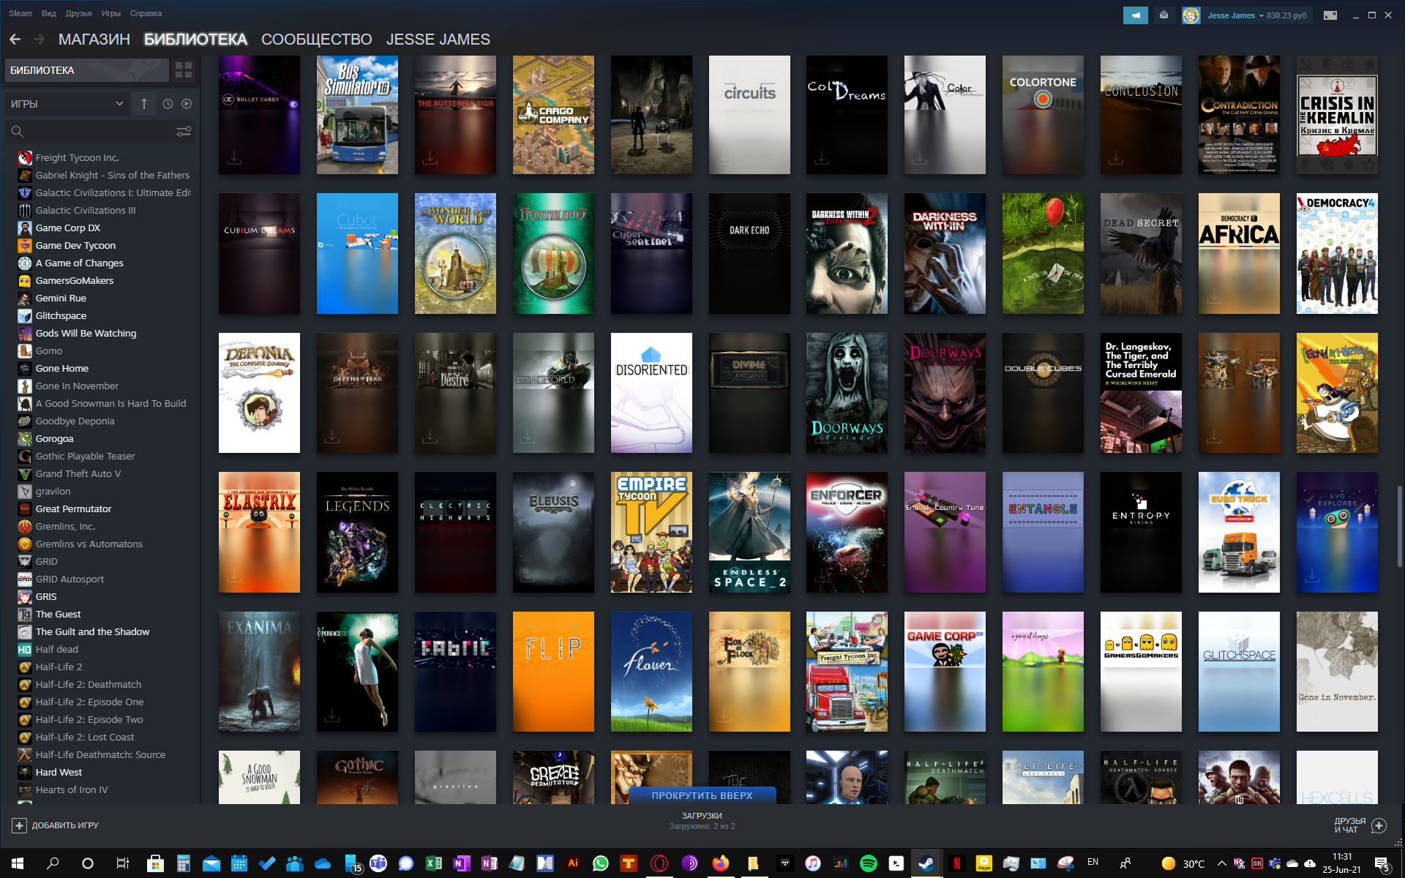Click the library search input field
The width and height of the screenshot is (1405, 878).
[x=100, y=132]
